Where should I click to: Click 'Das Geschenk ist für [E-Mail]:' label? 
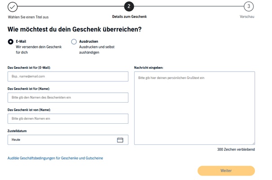pyautogui.click(x=29, y=67)
